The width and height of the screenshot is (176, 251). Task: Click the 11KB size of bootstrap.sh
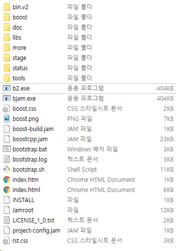(x=167, y=170)
